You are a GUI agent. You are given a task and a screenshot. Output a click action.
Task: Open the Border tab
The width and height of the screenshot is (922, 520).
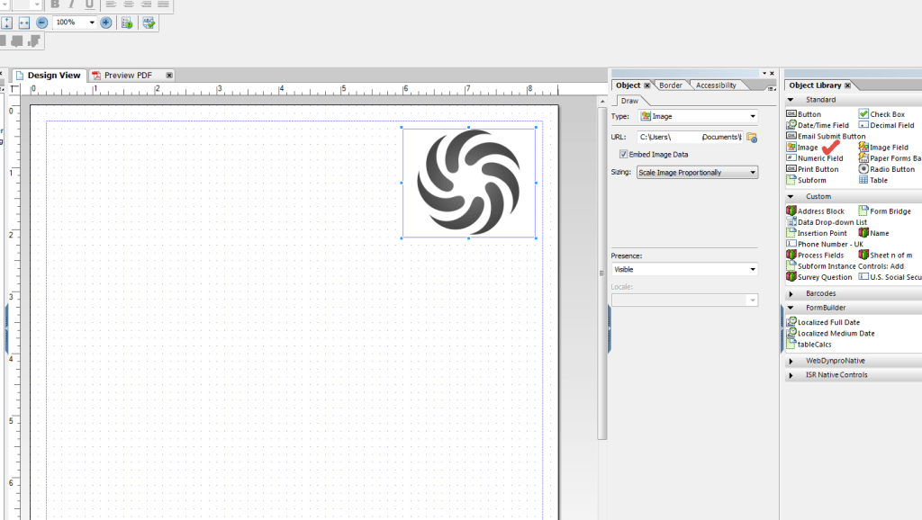(x=670, y=85)
